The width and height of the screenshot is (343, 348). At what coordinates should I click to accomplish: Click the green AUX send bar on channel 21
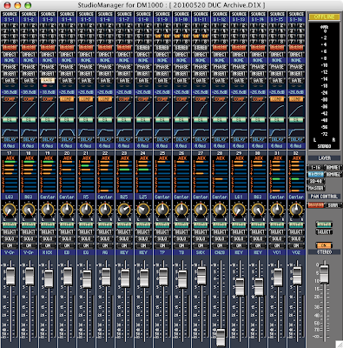pos(85,165)
